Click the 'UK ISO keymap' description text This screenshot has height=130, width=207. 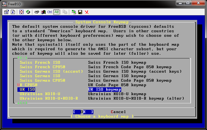pos(105,89)
